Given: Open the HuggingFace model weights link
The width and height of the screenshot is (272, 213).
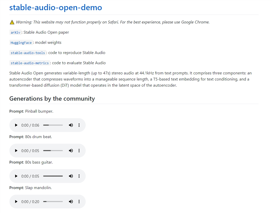Looking at the screenshot, I should [21, 43].
